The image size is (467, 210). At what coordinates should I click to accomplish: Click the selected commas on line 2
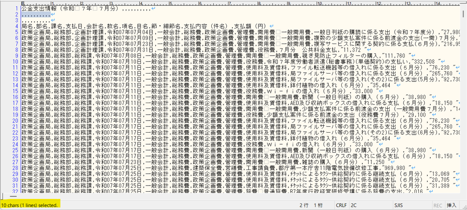pos(36,14)
